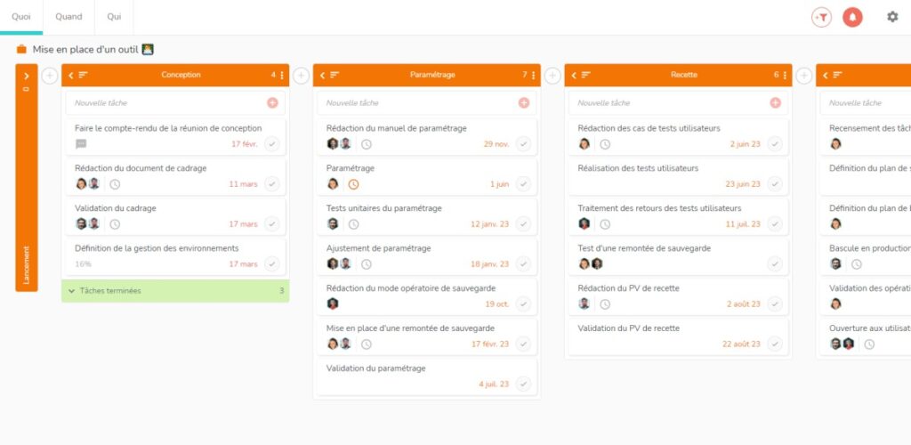This screenshot has height=445, width=911.
Task: Click the Recette column title
Action: click(x=684, y=75)
